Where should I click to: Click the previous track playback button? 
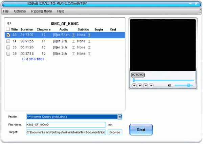coord(134,85)
